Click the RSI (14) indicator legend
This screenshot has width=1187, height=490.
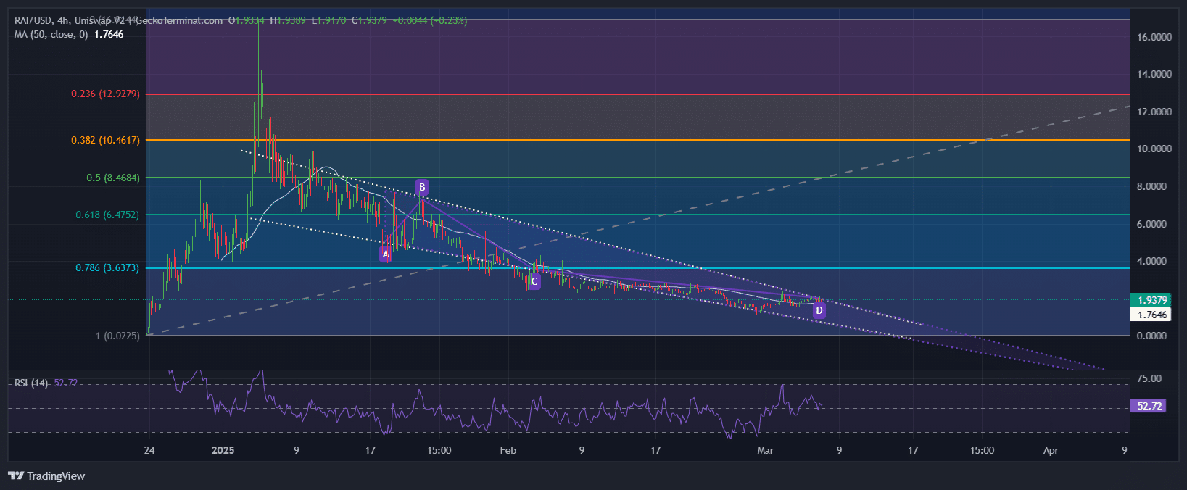(x=31, y=383)
